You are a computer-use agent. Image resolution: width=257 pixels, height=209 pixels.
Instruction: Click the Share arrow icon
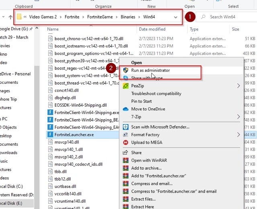pyautogui.click(x=125, y=152)
